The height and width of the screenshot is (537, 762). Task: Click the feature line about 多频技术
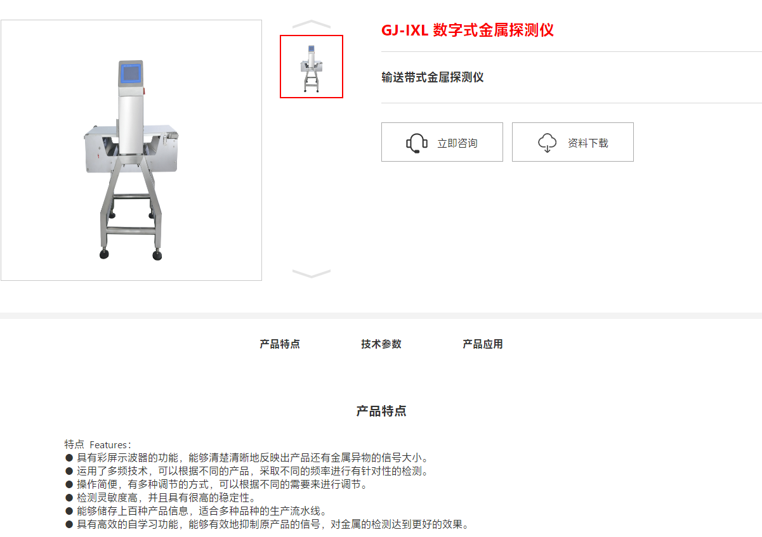coord(247,471)
